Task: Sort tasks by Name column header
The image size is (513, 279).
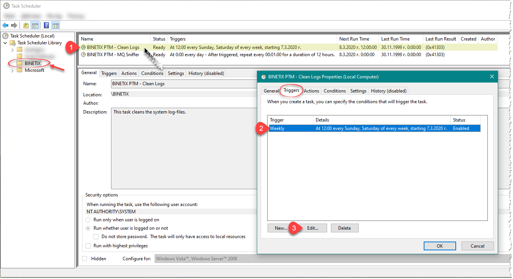Action: (x=115, y=39)
